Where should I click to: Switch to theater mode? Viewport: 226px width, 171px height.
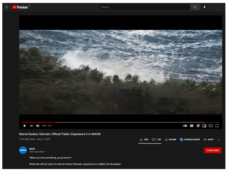[211, 126]
